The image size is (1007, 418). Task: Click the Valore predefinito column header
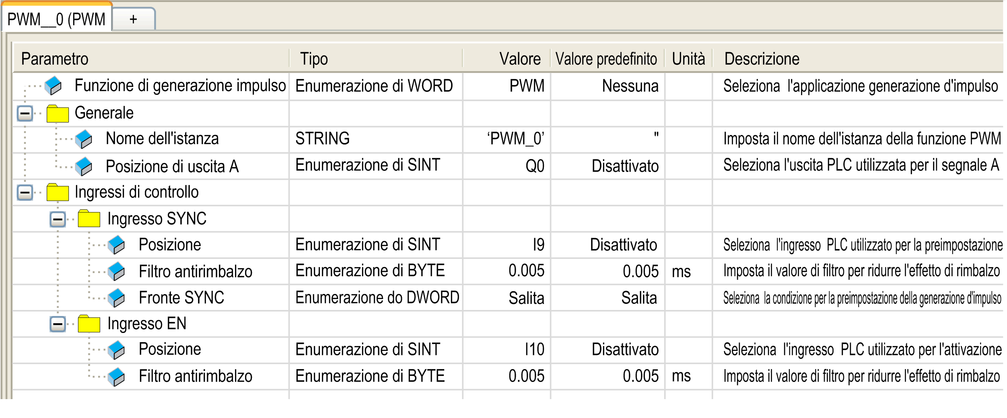[607, 59]
